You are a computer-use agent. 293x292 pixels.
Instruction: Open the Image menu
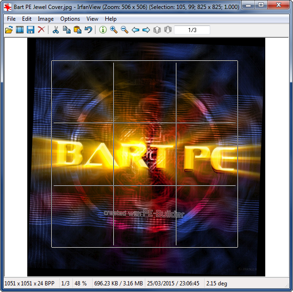click(x=46, y=19)
